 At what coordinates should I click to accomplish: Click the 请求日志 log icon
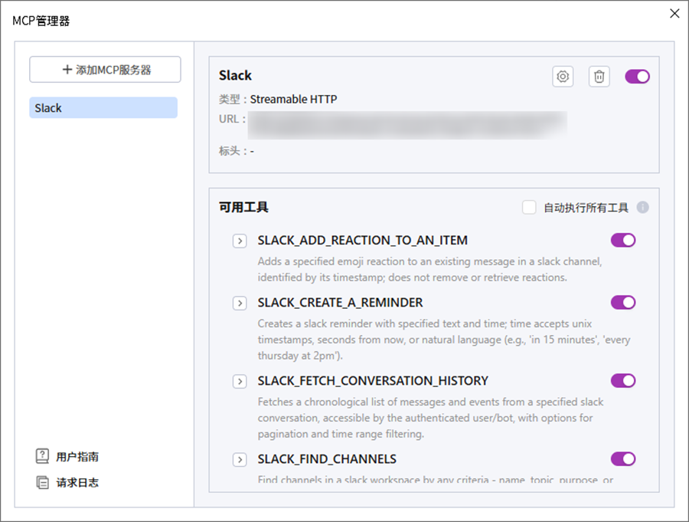point(42,483)
